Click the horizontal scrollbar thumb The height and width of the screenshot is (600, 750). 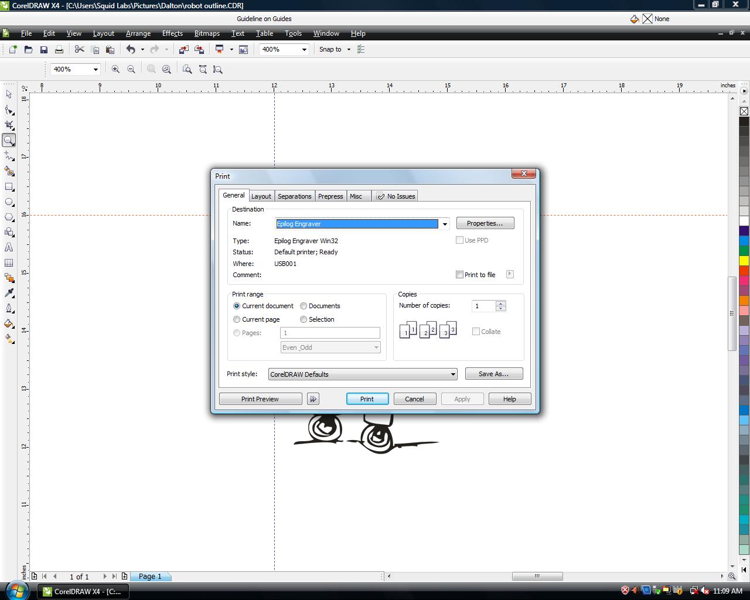point(537,576)
